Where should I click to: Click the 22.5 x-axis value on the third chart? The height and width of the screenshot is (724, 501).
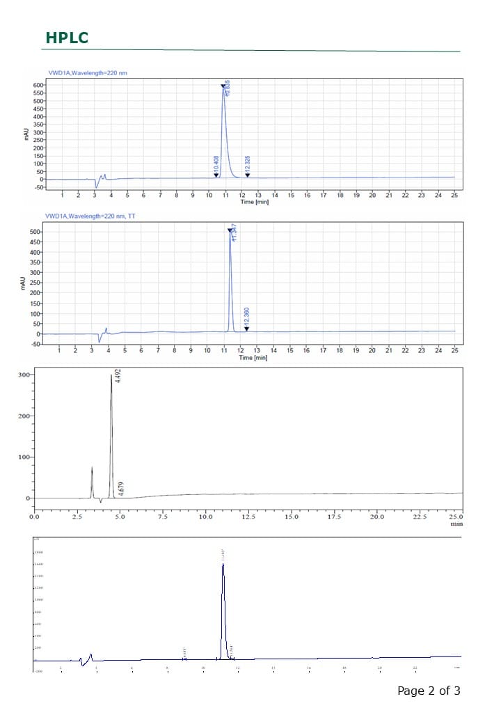pos(420,517)
